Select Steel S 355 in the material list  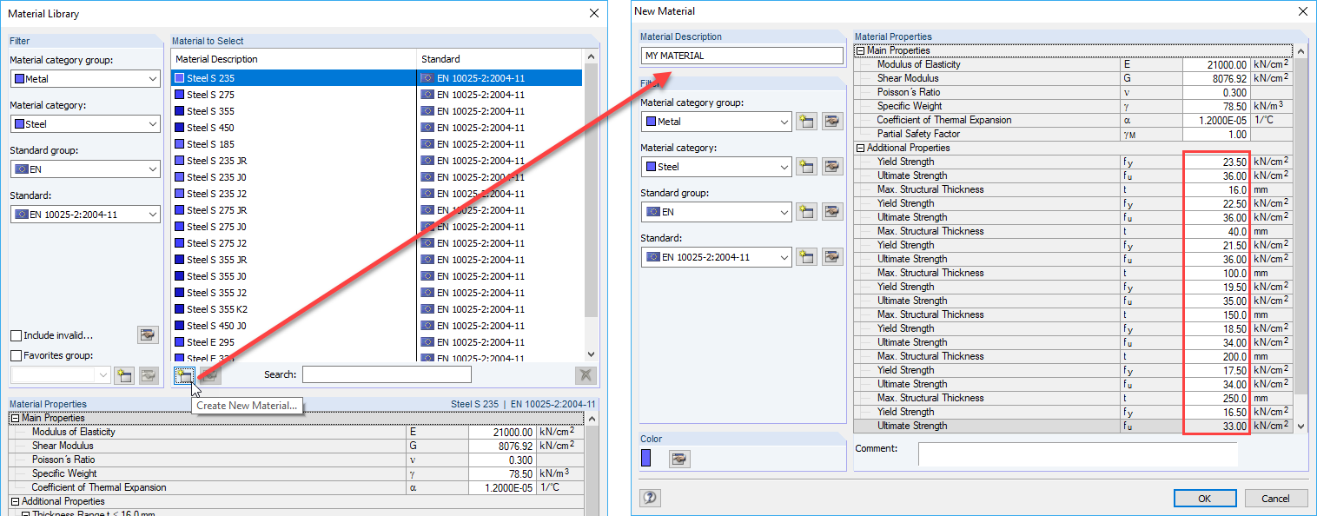(x=376, y=111)
